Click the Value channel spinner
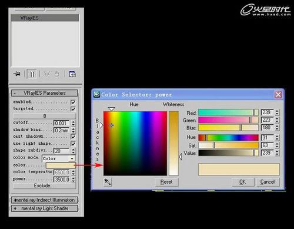 [277, 153]
